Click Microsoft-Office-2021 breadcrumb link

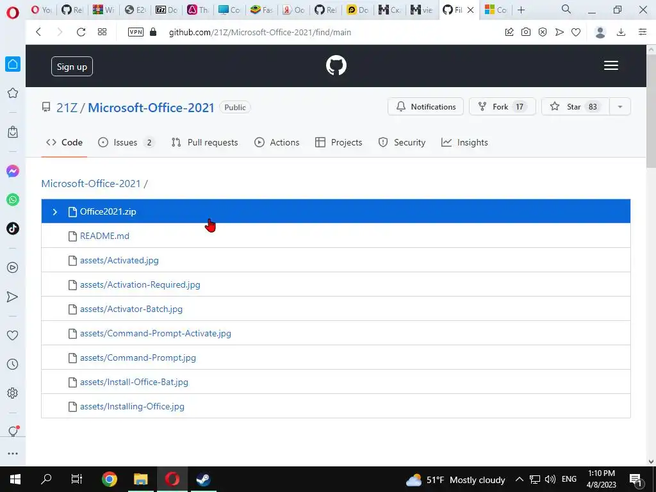(x=91, y=183)
